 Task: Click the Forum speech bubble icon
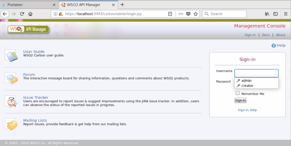coord(11,78)
